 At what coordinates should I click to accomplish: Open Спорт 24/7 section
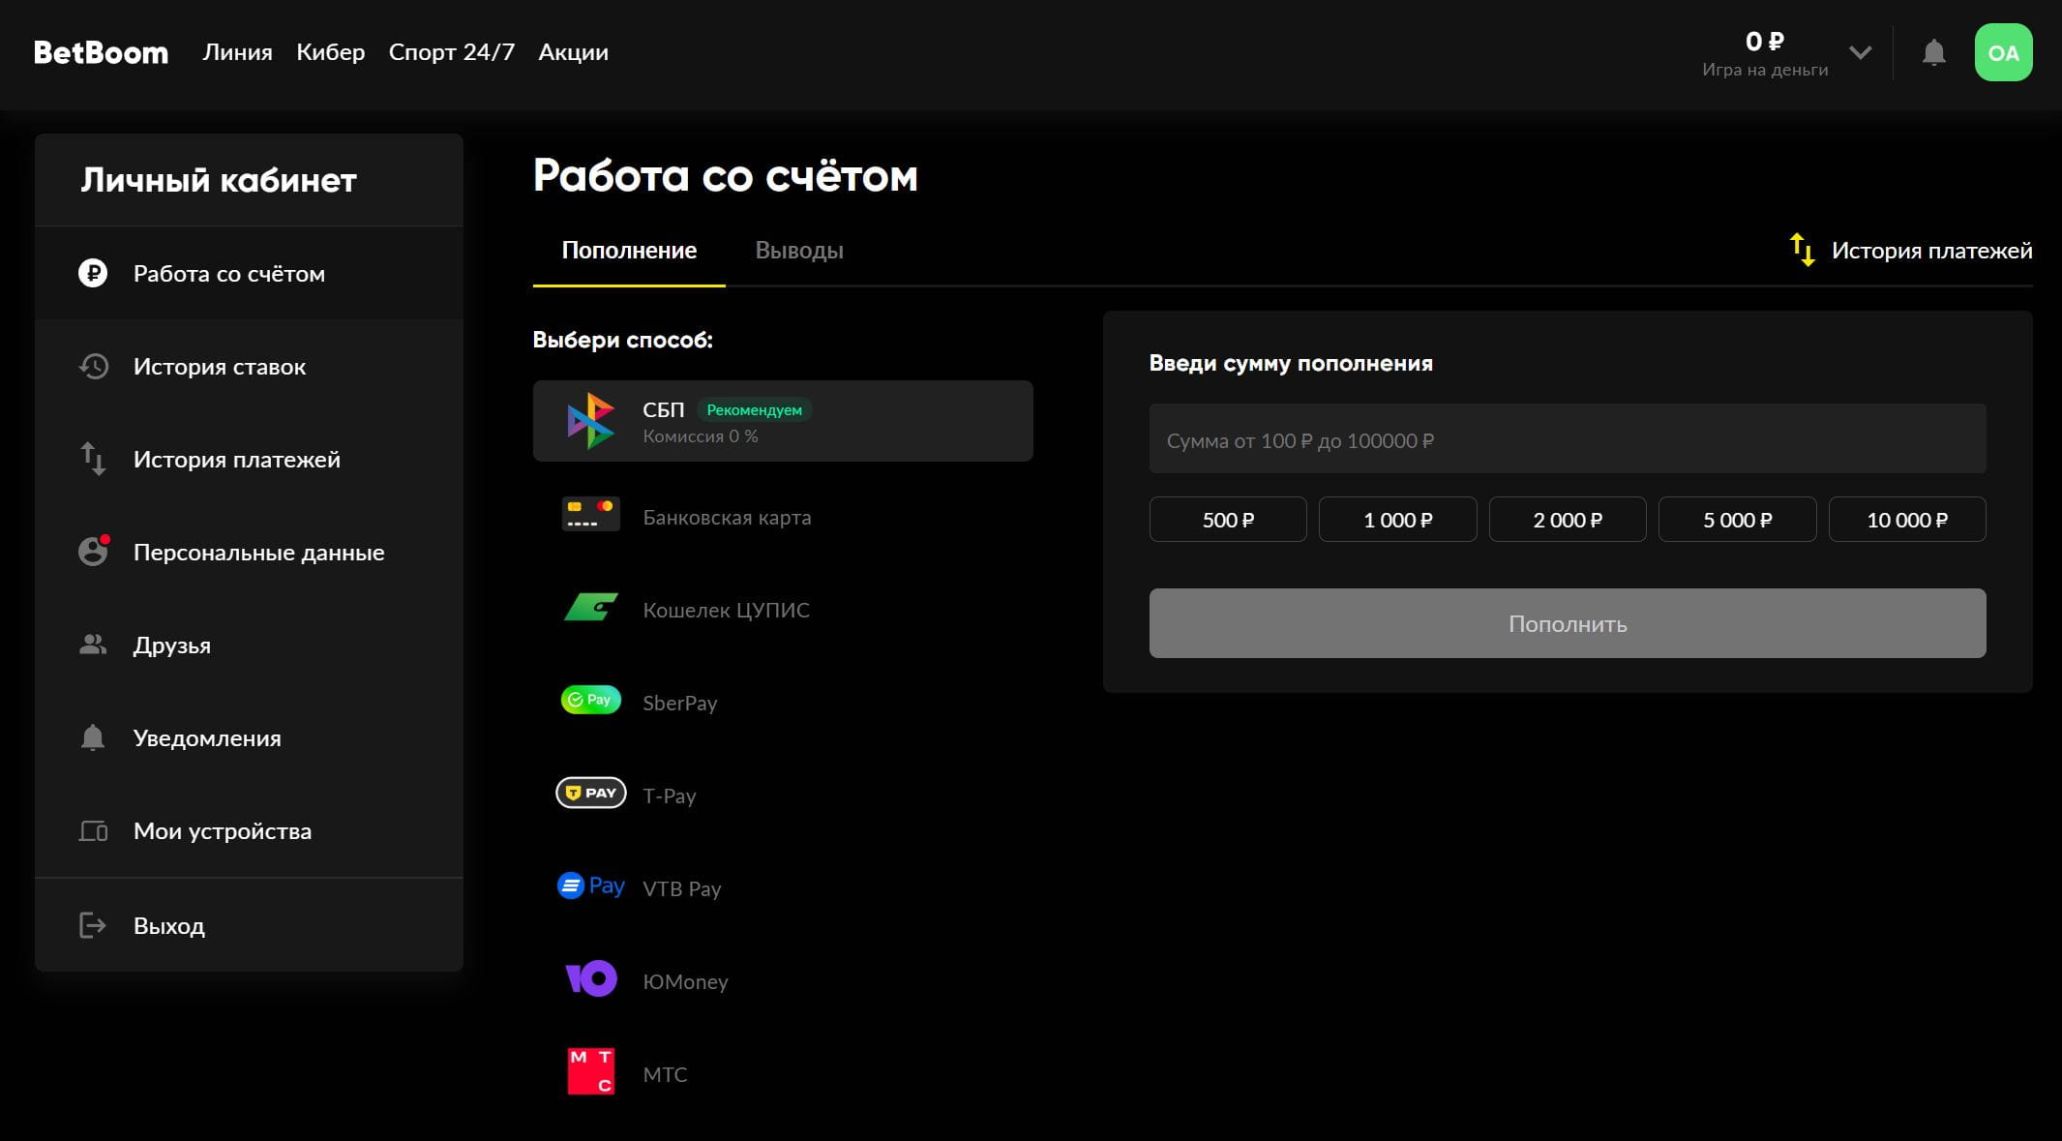(452, 52)
